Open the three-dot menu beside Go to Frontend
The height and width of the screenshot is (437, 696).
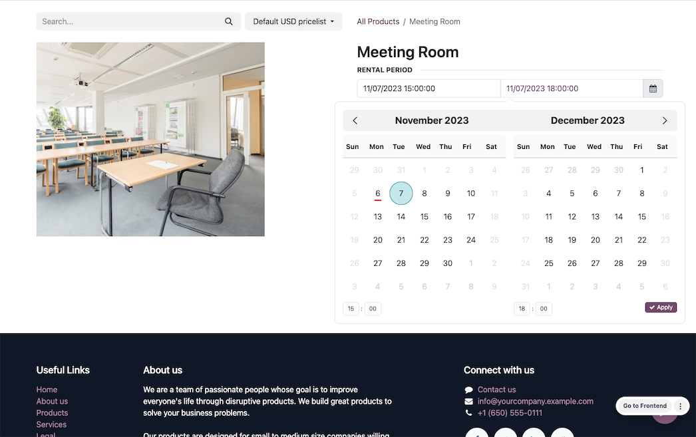click(x=680, y=405)
